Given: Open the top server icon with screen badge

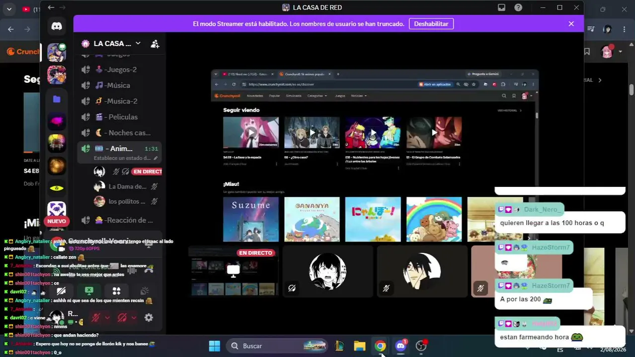Looking at the screenshot, I should (57, 52).
